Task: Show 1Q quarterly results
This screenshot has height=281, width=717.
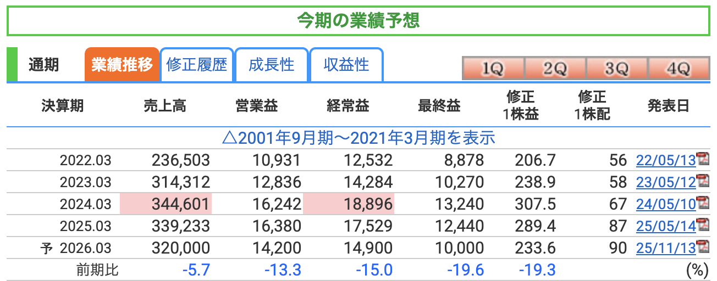Action: click(493, 69)
